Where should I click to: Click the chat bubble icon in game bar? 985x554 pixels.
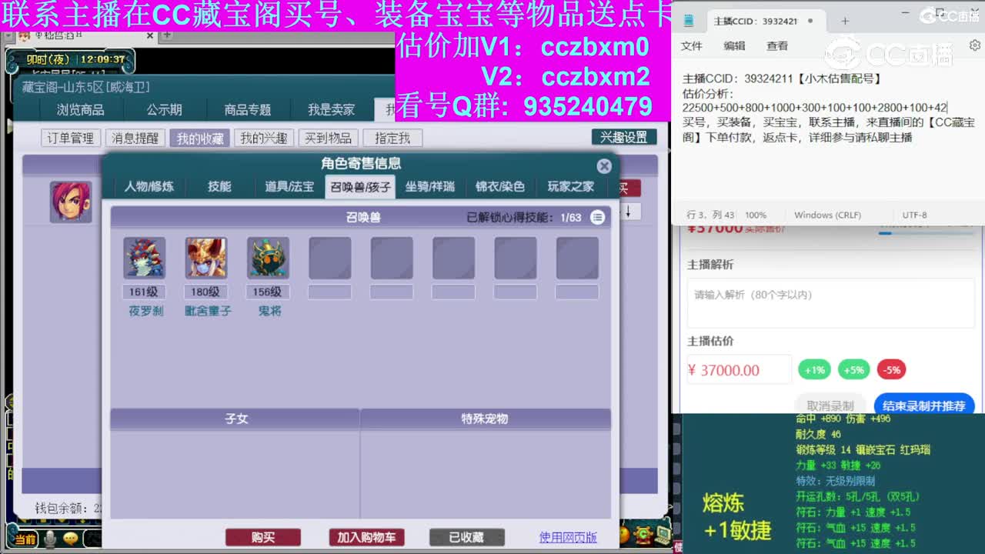(x=71, y=539)
